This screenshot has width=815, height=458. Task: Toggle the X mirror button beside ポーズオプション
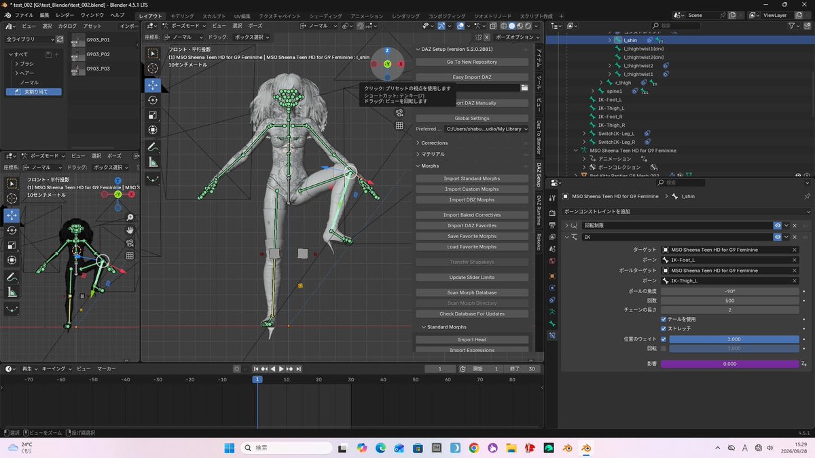pos(487,37)
